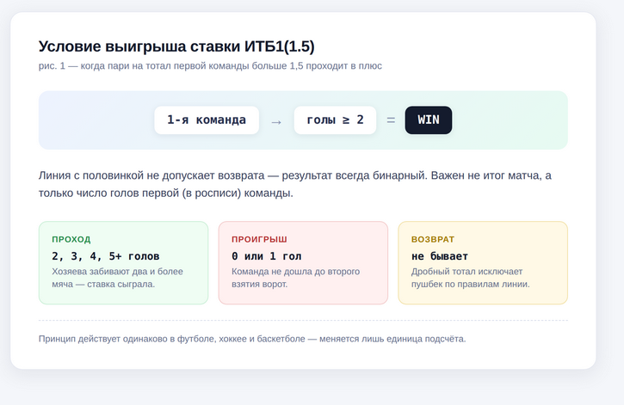The image size is (624, 405).
Task: Select the "1-я команда" chip
Action: tap(207, 120)
